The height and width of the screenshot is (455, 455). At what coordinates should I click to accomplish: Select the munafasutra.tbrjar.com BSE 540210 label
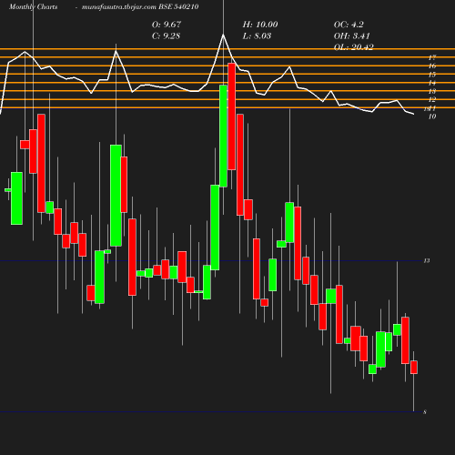(x=140, y=6)
